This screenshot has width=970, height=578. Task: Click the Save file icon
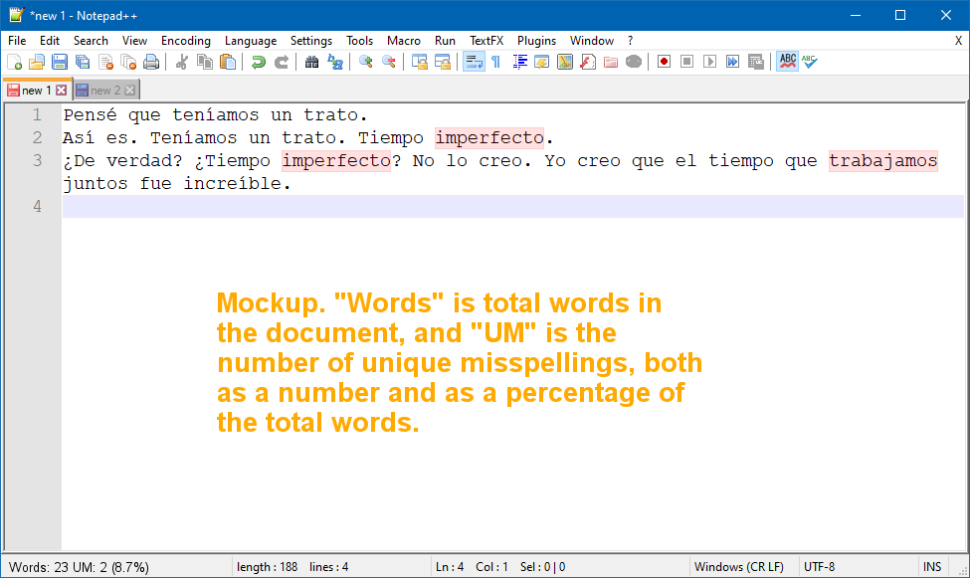(60, 62)
